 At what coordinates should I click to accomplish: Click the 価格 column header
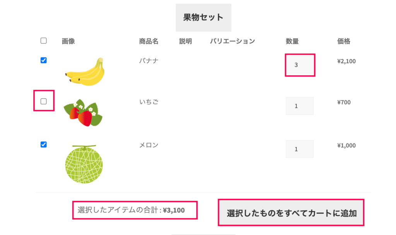point(344,41)
